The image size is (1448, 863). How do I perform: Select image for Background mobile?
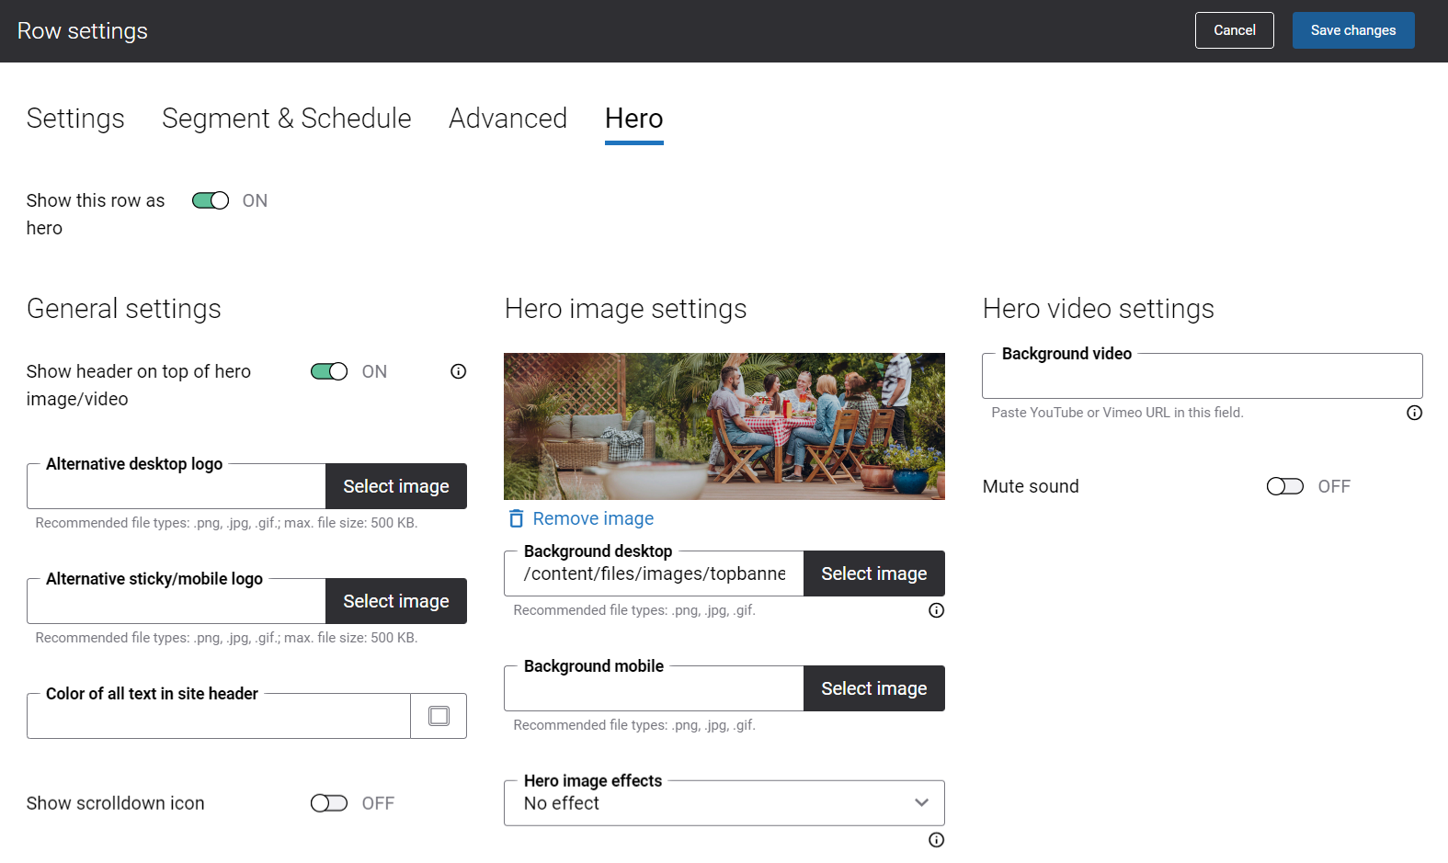(x=873, y=688)
